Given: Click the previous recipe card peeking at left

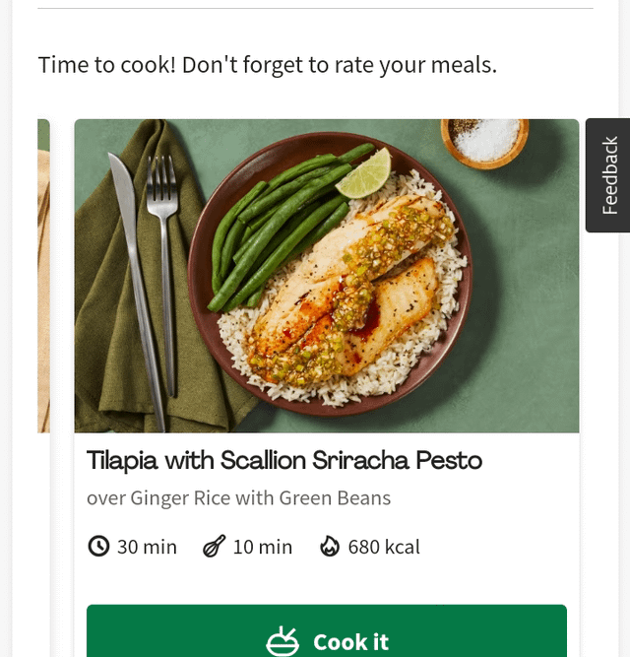Looking at the screenshot, I should click(43, 276).
